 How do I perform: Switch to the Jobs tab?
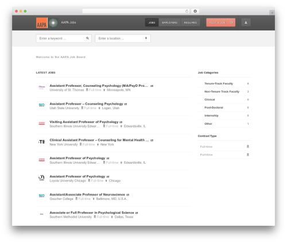click(x=152, y=22)
